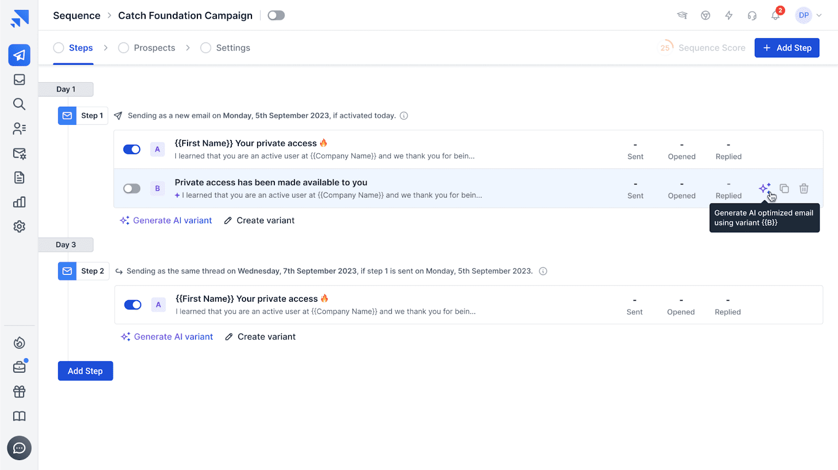Image resolution: width=838 pixels, height=470 pixels.
Task: Open the chat support bubble
Action: (19, 448)
